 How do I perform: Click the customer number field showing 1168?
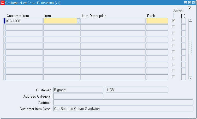click(x=137, y=90)
